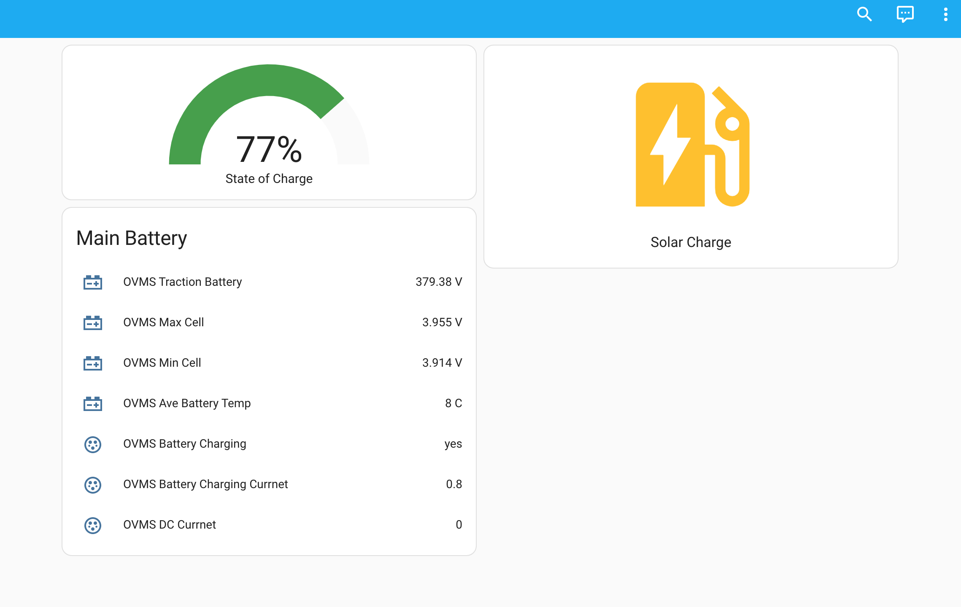
Task: Click the 77% charge percentage text
Action: [269, 149]
